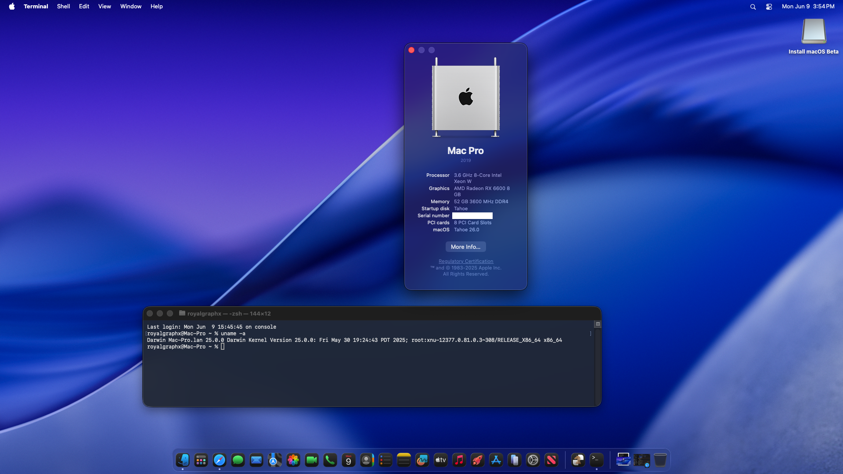Close the About This Mac window
Viewport: 843px width, 474px height.
coord(411,50)
